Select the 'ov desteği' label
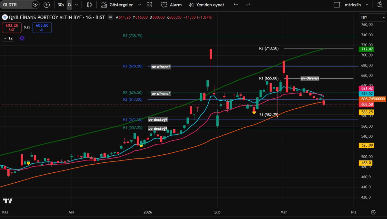Viewport: 387px width, 219px height. [158, 120]
